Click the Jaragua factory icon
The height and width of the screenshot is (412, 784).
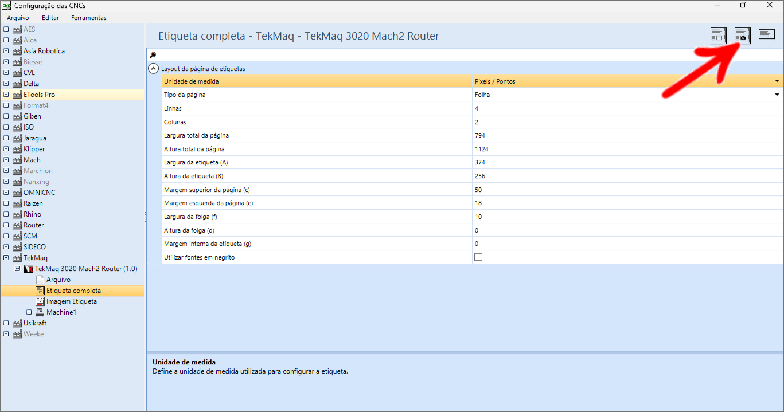[x=17, y=138]
